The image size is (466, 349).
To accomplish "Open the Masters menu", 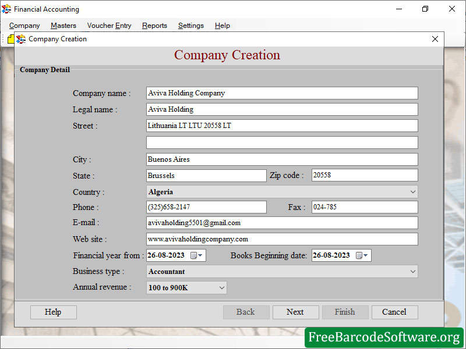I will tap(63, 26).
